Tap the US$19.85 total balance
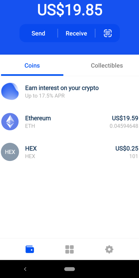 (70, 10)
